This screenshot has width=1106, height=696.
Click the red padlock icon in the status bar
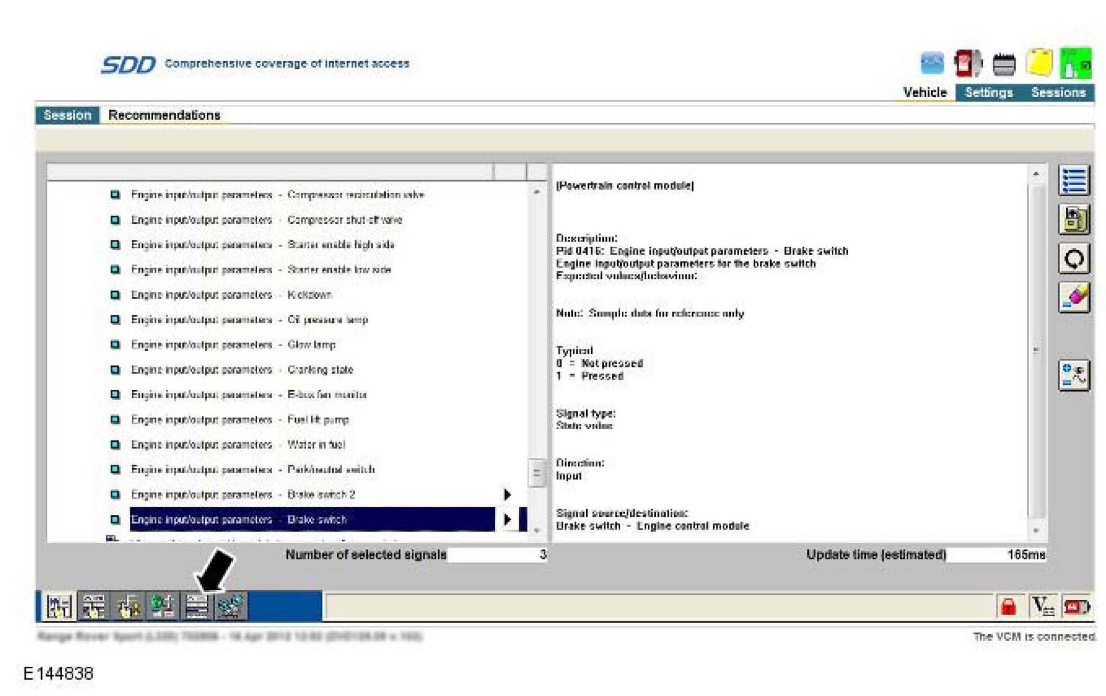click(x=1008, y=606)
